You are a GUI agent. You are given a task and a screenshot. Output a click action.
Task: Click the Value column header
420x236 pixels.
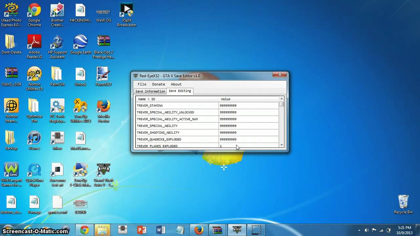(248, 99)
